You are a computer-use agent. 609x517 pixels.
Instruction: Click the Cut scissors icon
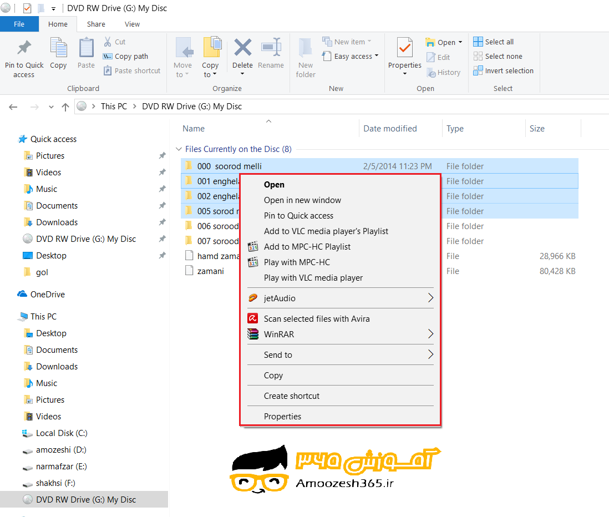point(108,42)
